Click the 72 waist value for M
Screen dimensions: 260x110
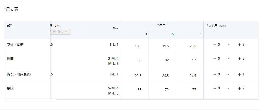point(167,90)
